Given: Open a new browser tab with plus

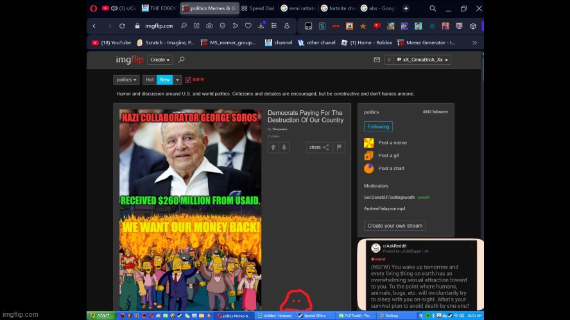Looking at the screenshot, I should click(x=406, y=8).
